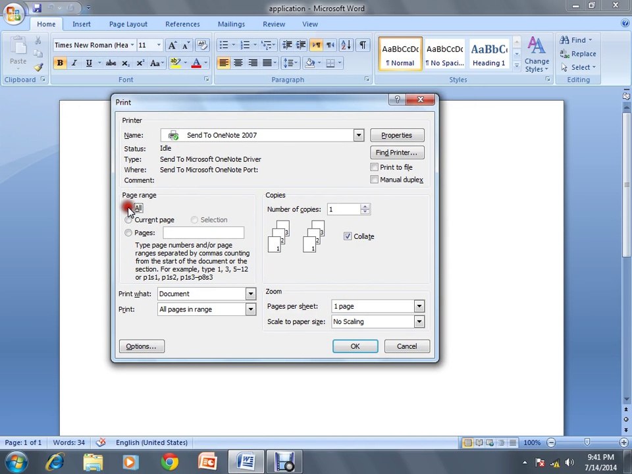
Task: Click the Font Color red swatch
Action: click(196, 63)
